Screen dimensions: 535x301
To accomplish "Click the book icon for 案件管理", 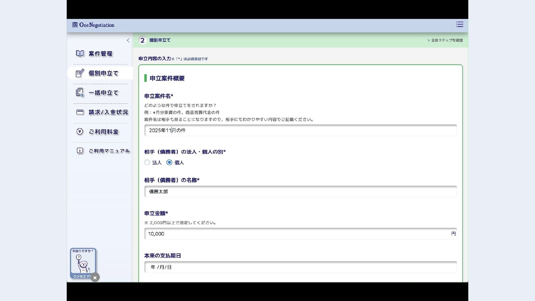I will coord(80,53).
